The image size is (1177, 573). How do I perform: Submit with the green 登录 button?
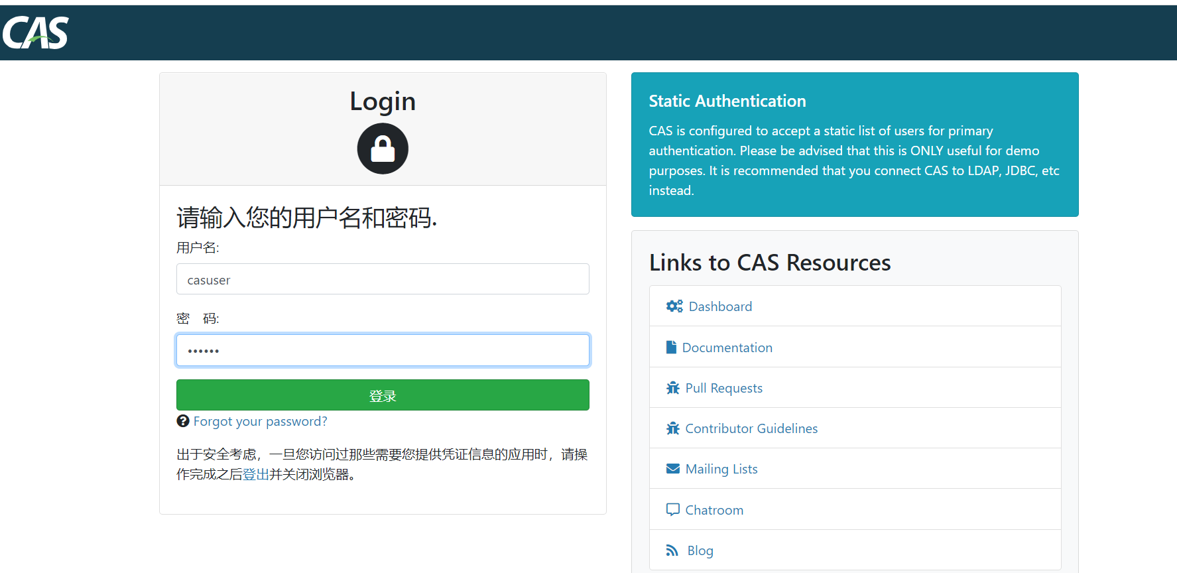[x=383, y=395]
